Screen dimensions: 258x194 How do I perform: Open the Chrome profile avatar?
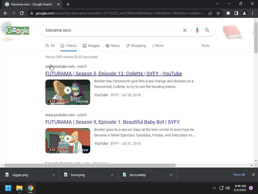(x=244, y=13)
